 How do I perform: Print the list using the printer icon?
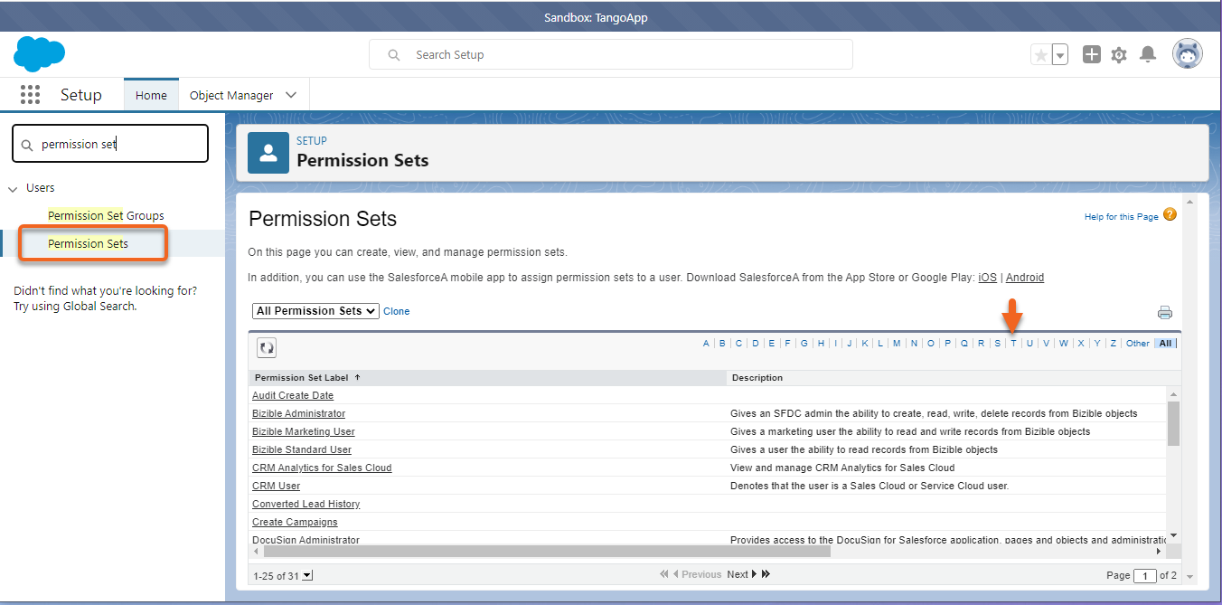tap(1164, 312)
